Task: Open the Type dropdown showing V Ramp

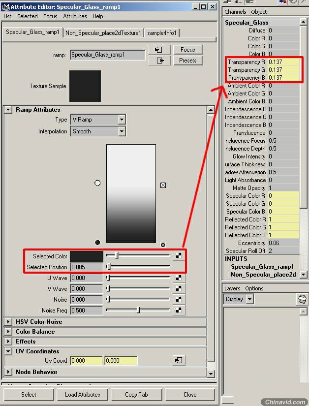Action: 98,120
